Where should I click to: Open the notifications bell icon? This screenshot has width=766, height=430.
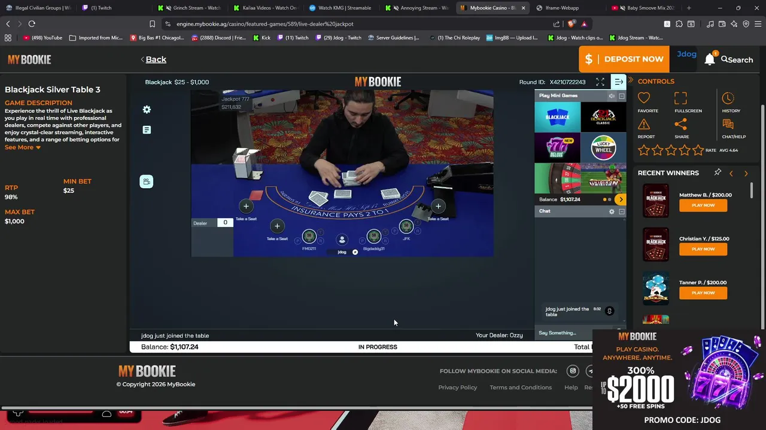710,59
